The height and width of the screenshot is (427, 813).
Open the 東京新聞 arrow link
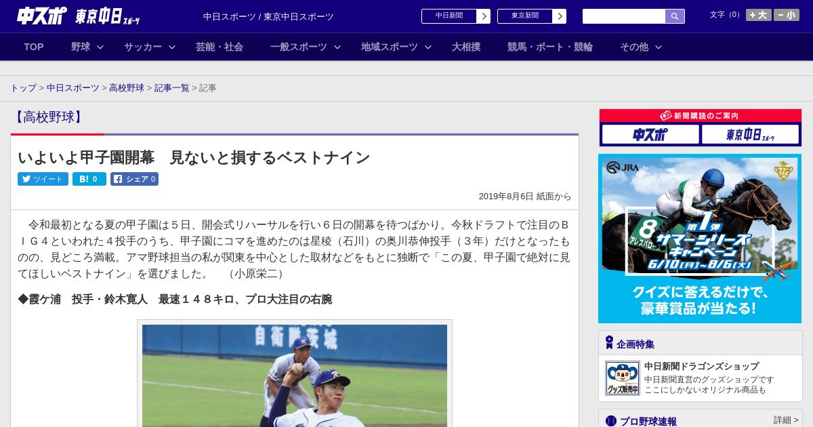pos(531,16)
